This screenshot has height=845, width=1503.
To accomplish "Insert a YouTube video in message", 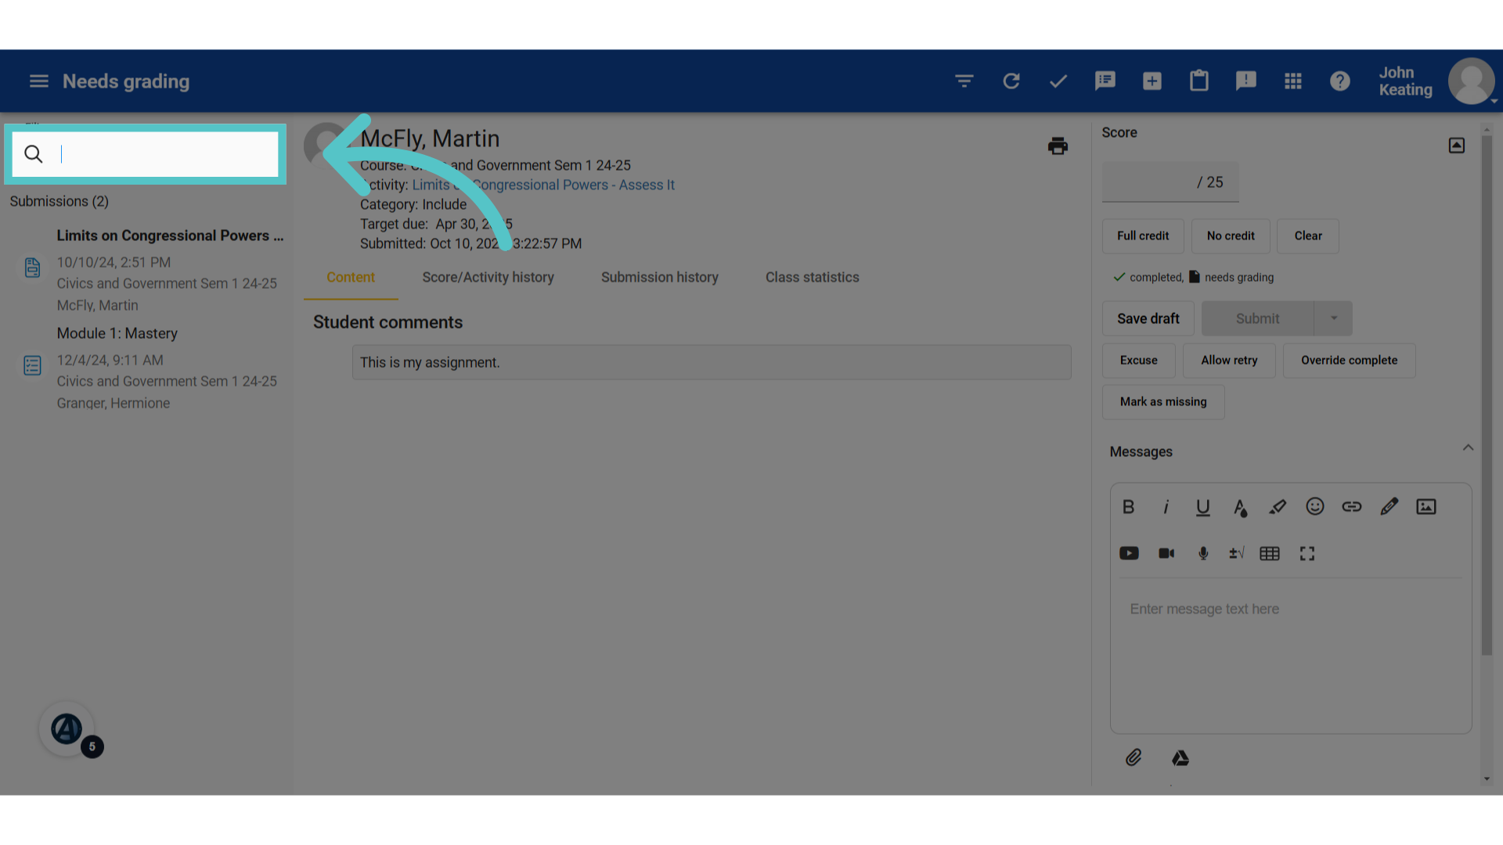I will [1129, 553].
